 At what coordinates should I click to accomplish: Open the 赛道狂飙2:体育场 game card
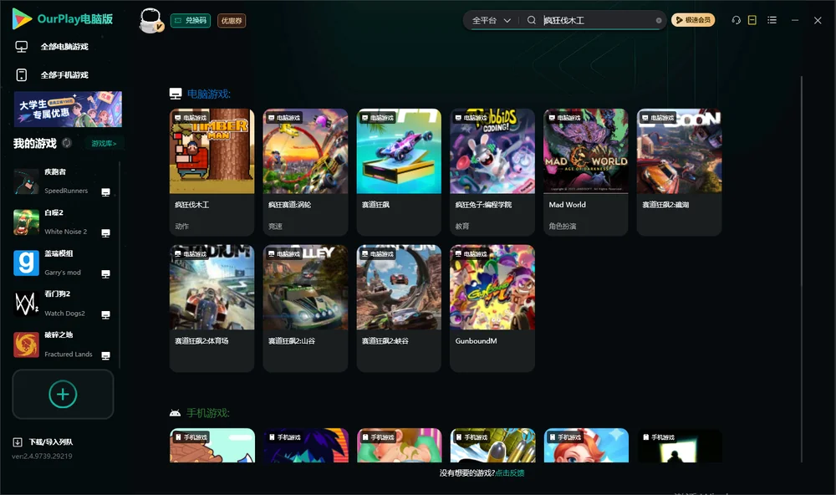212,308
